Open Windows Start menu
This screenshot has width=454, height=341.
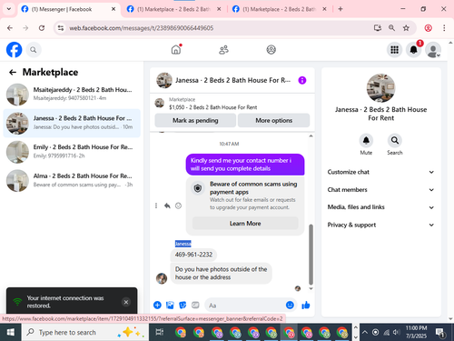[11, 333]
